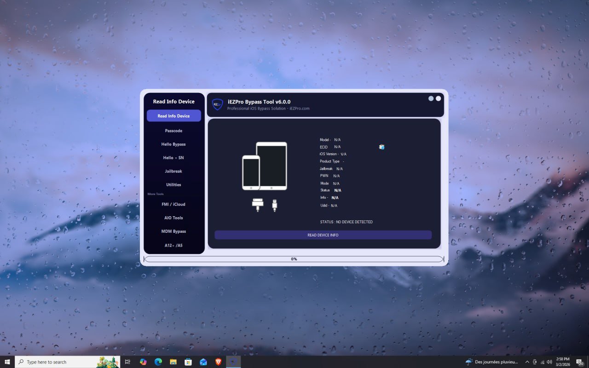The height and width of the screenshot is (368, 589).
Task: Open Microsoft Store from the taskbar
Action: 188,362
